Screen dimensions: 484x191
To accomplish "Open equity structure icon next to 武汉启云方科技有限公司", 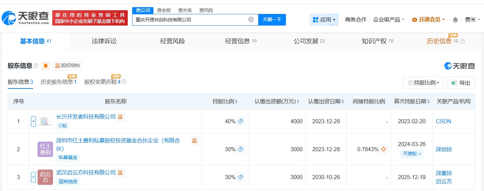I will 120,173.
